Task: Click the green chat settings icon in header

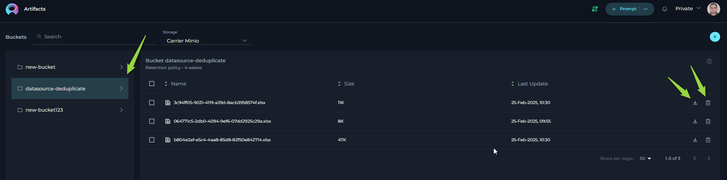Action: 595,9
